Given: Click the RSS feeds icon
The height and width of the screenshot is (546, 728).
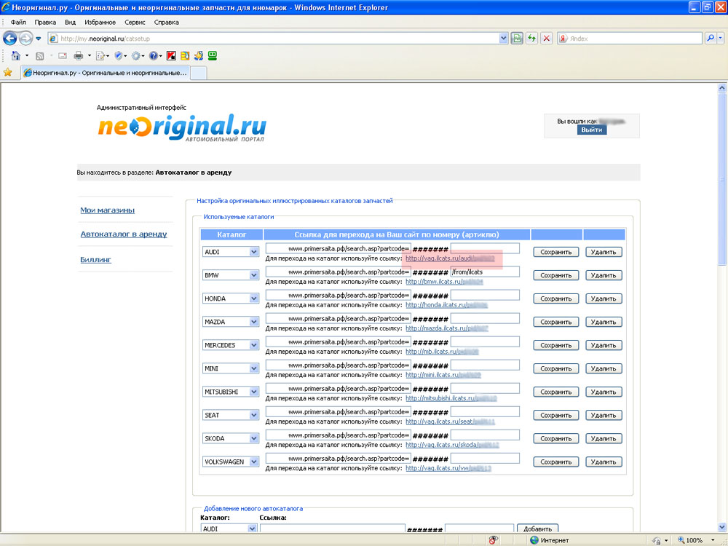Looking at the screenshot, I should (x=40, y=56).
